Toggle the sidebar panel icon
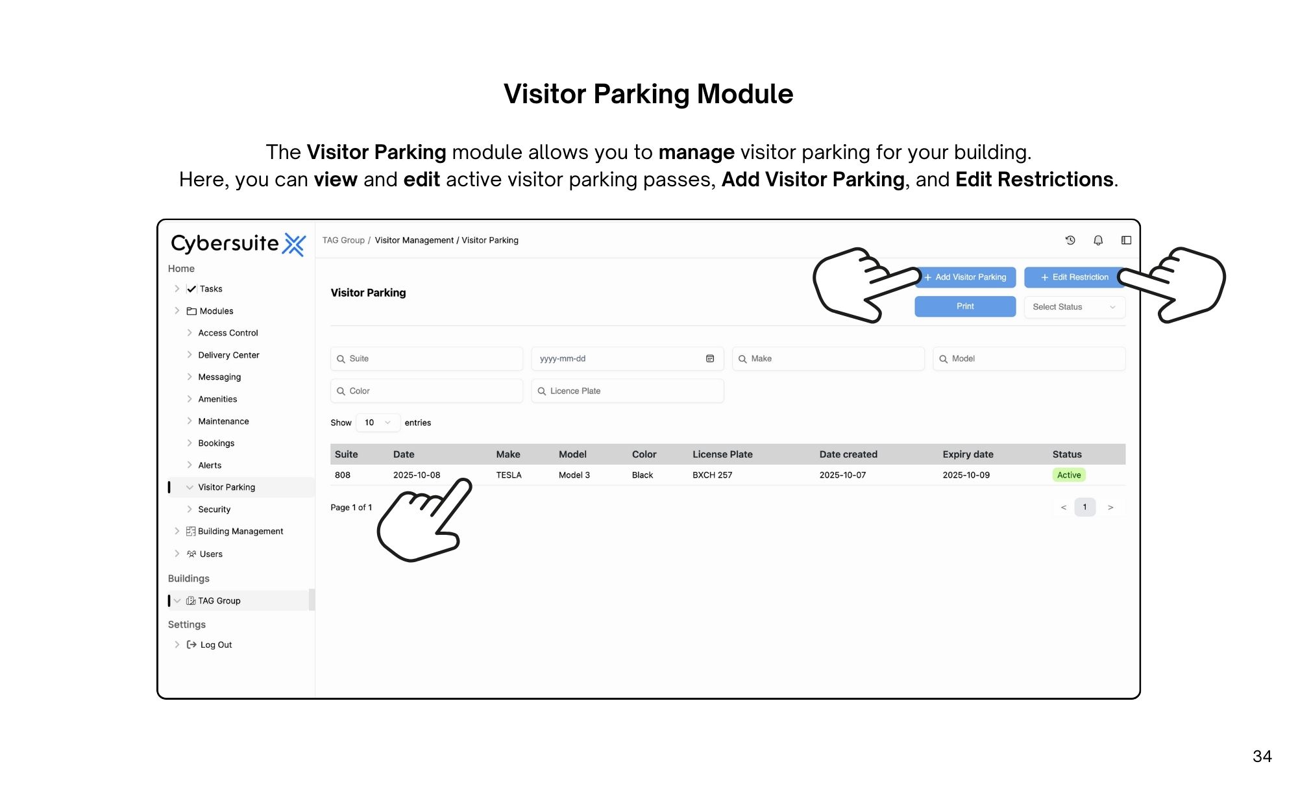The image size is (1298, 788). [x=1126, y=240]
